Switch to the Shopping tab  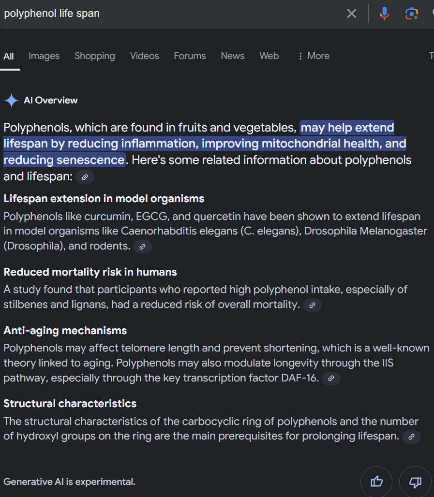[x=95, y=56]
